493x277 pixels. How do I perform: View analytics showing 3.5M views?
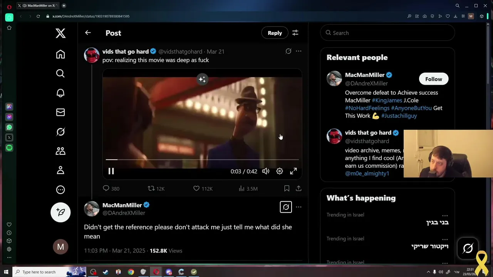248,189
